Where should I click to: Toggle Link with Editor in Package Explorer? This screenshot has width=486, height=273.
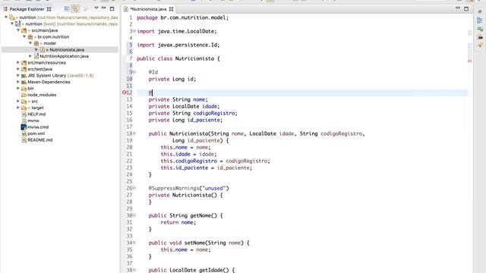(75, 9)
